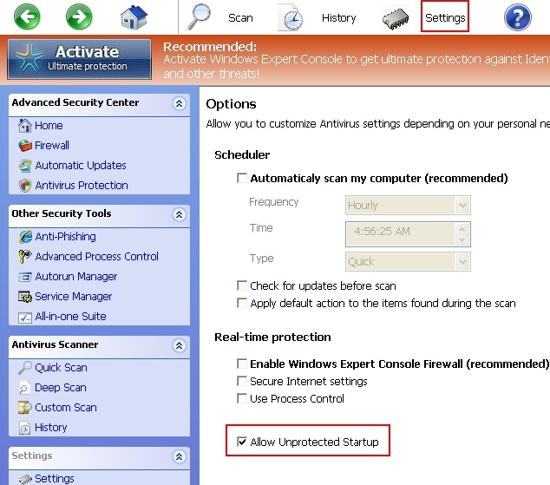550x485 pixels.
Task: Select the Settings tab
Action: [445, 17]
